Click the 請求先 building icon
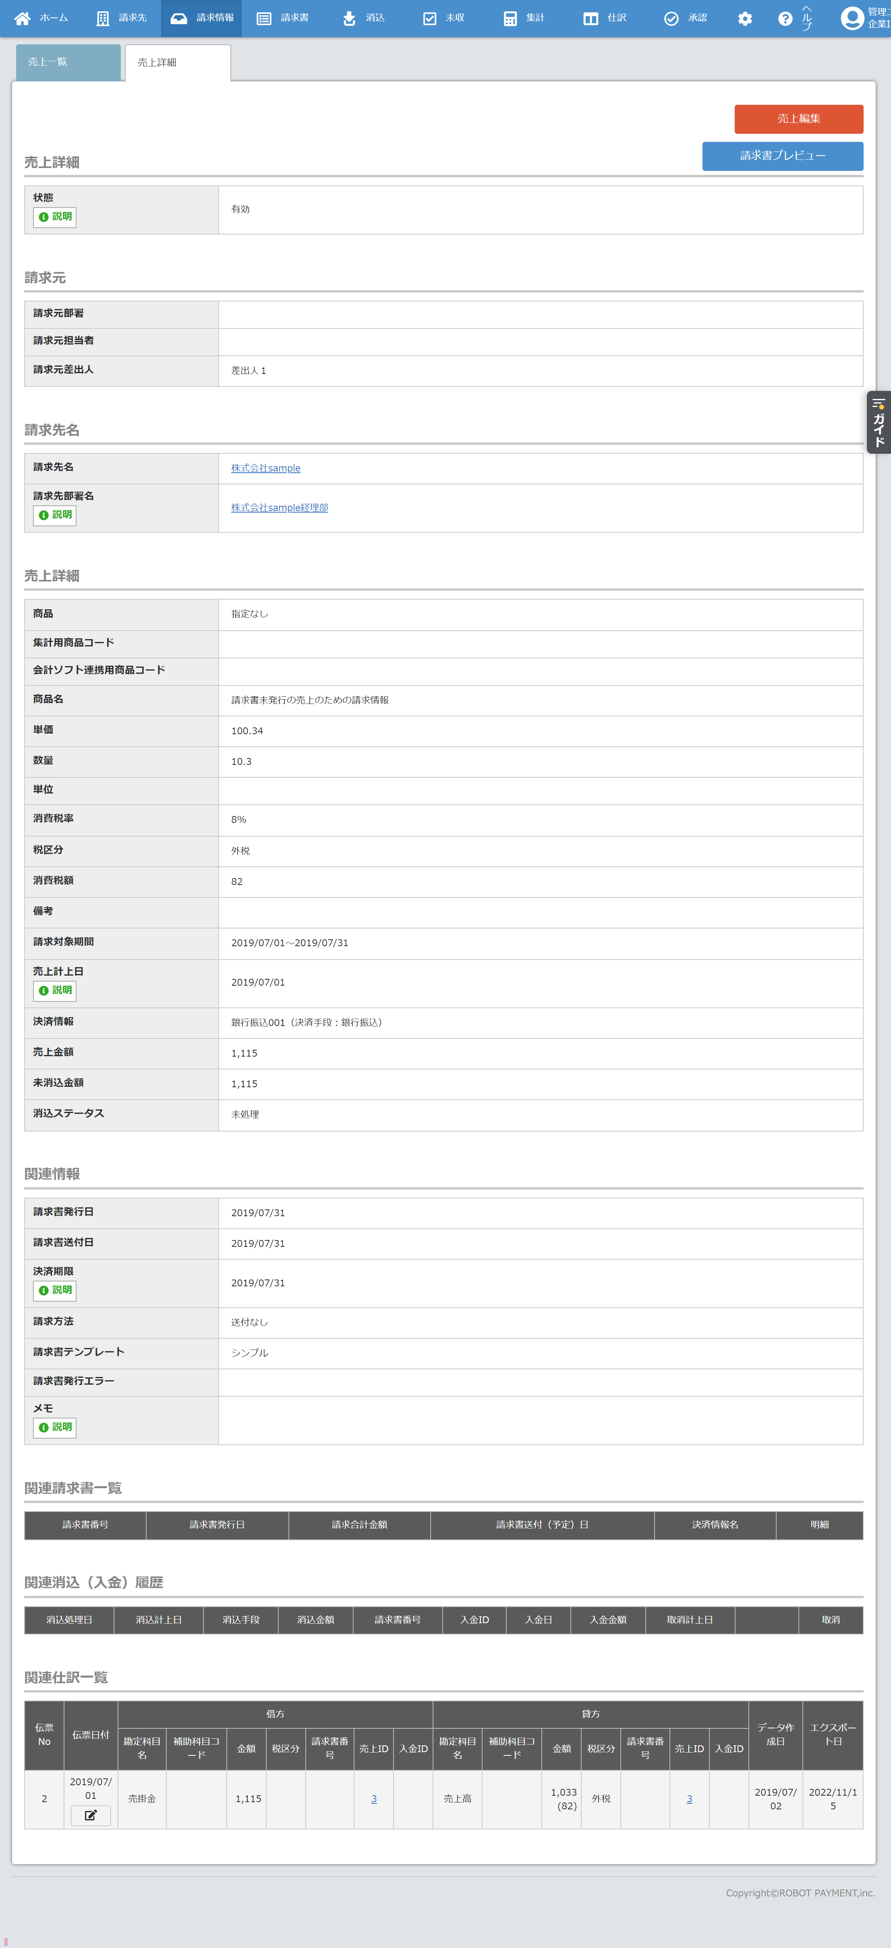The width and height of the screenshot is (891, 1948). 103,18
